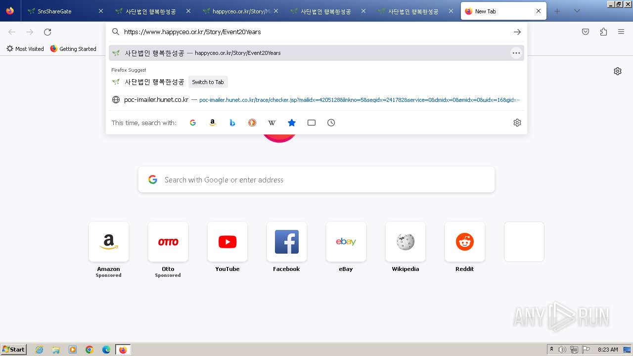Screen dimensions: 633x356
Task: Launch Chrome from taskbar
Action: 90,350
